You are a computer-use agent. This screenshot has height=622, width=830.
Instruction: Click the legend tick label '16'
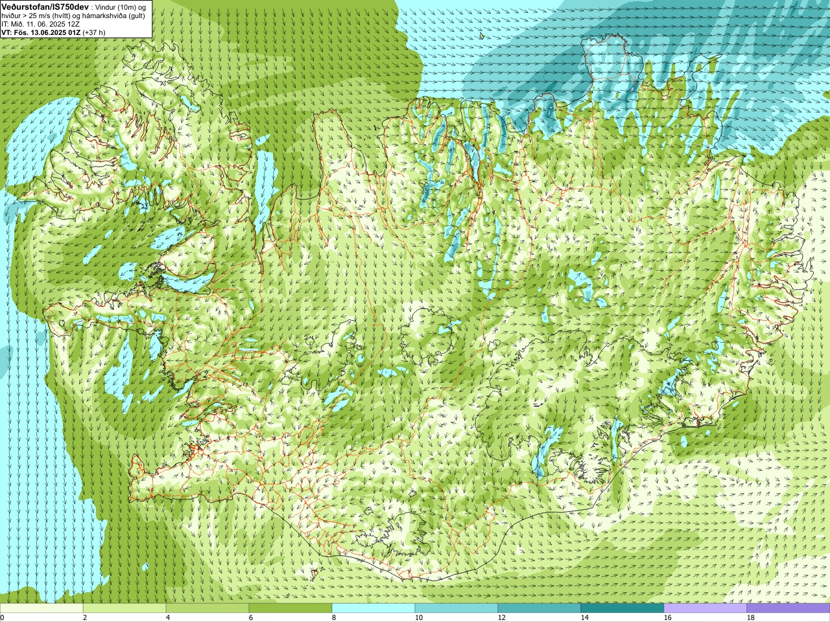[x=667, y=617]
